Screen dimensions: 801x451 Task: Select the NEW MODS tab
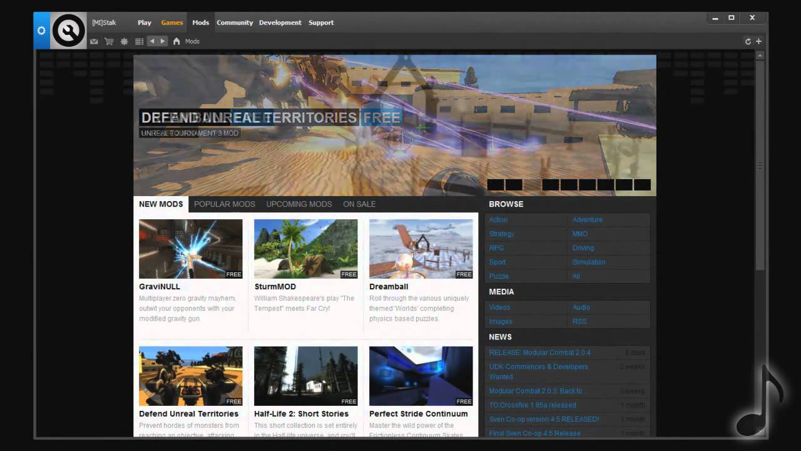tap(161, 204)
